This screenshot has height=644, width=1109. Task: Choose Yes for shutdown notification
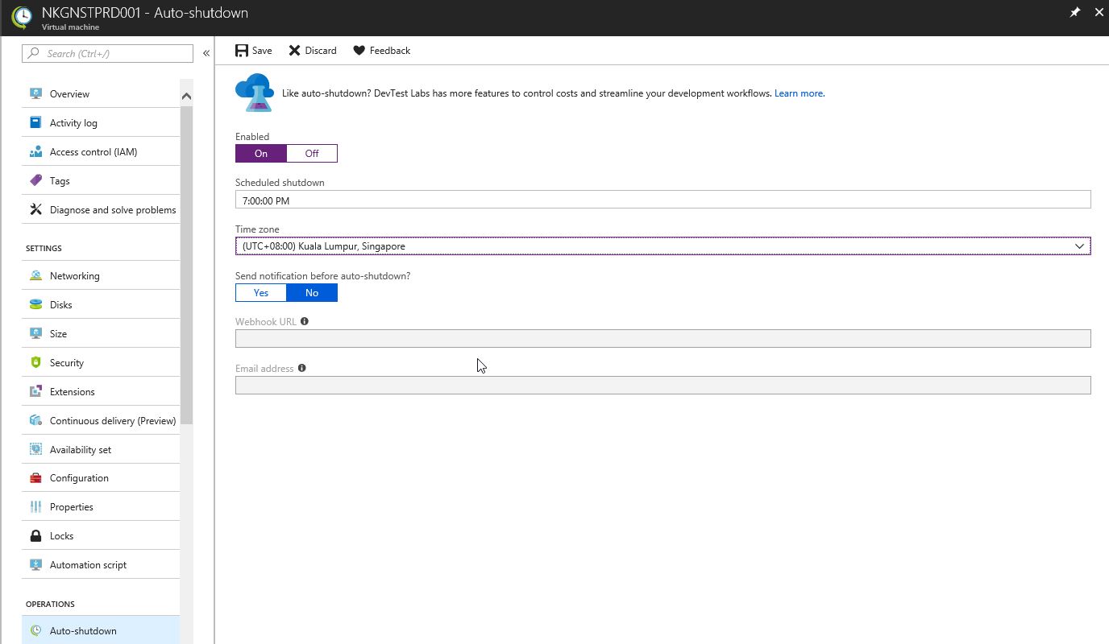(261, 293)
